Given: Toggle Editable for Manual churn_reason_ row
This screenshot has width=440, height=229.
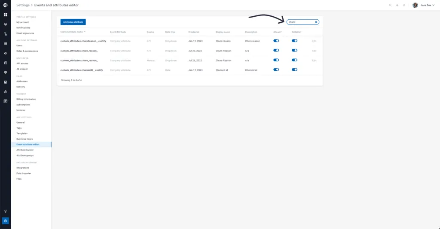Looking at the screenshot, I should coord(294,60).
